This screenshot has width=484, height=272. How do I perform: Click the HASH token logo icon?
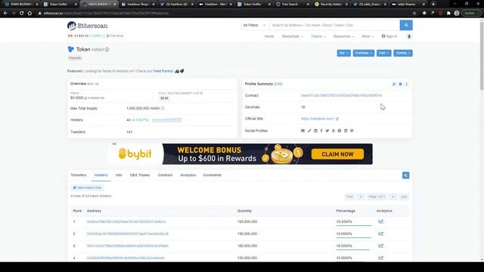tap(70, 49)
